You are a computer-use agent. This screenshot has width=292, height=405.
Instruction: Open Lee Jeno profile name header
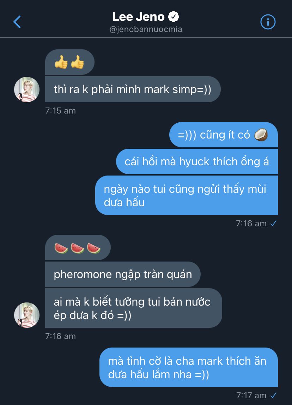[139, 17]
